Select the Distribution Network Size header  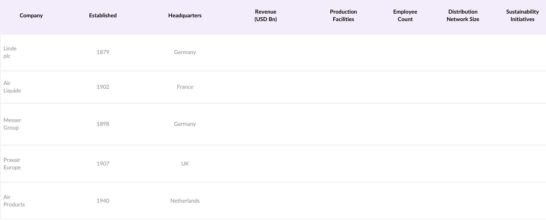point(463,16)
